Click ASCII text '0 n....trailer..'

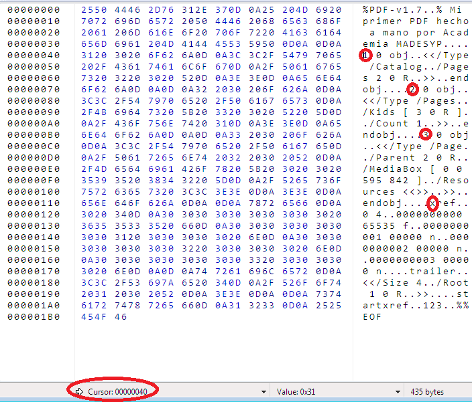[416, 272]
